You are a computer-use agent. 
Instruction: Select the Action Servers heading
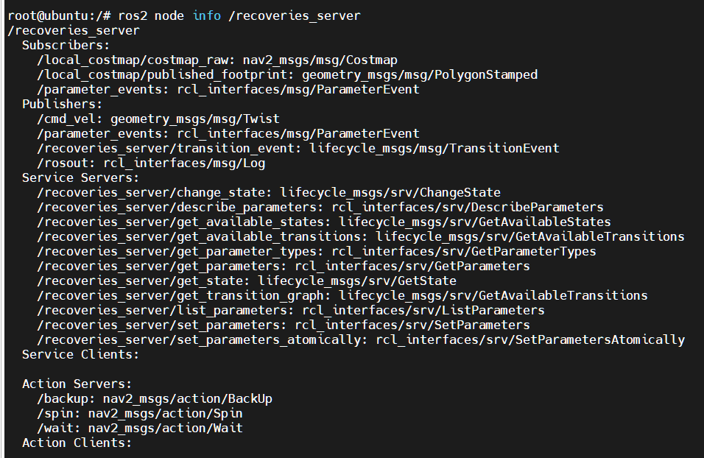[77, 384]
